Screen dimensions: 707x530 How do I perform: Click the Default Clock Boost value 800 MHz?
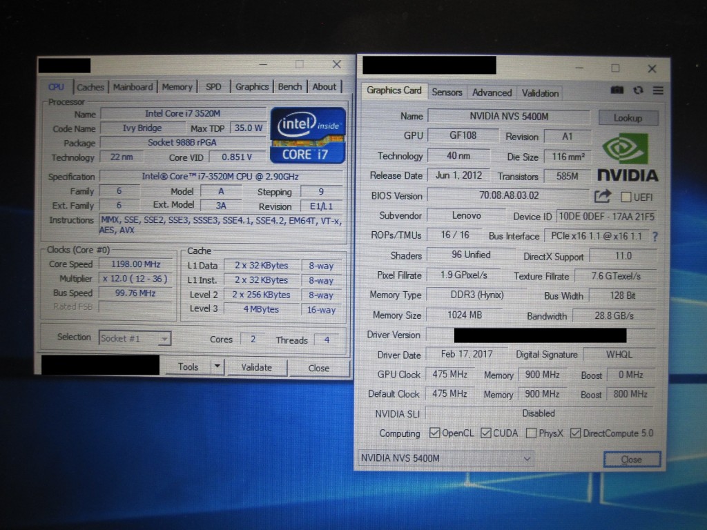click(630, 394)
